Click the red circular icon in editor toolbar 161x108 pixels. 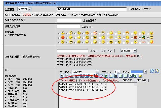tap(96, 76)
